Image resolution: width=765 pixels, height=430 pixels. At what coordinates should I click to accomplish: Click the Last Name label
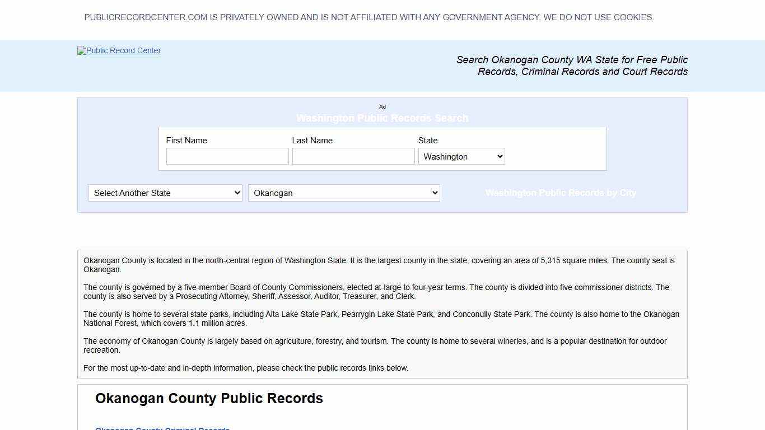(312, 141)
